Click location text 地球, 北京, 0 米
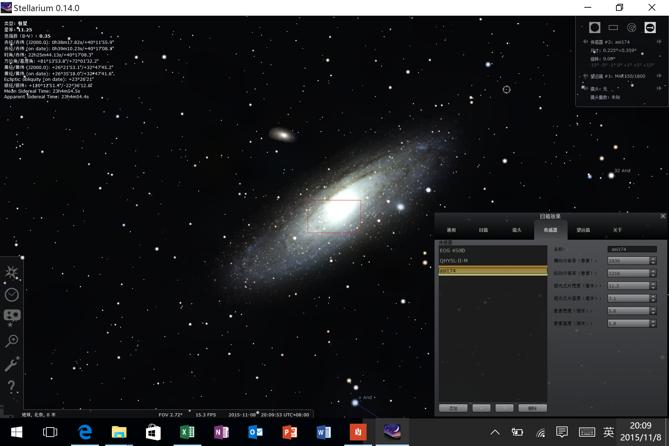This screenshot has height=446, width=669. click(39, 415)
